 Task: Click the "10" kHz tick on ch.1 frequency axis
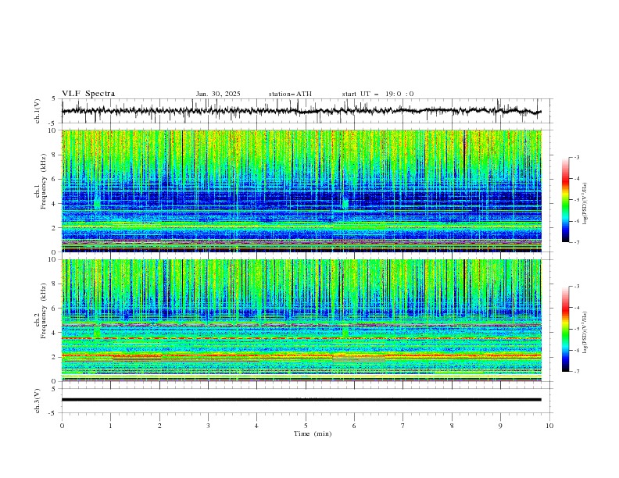(54, 130)
